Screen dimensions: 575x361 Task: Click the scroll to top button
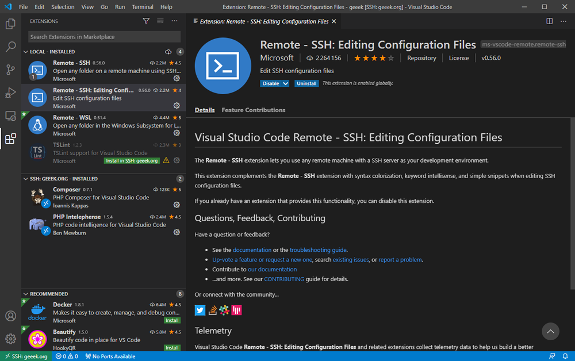(550, 331)
